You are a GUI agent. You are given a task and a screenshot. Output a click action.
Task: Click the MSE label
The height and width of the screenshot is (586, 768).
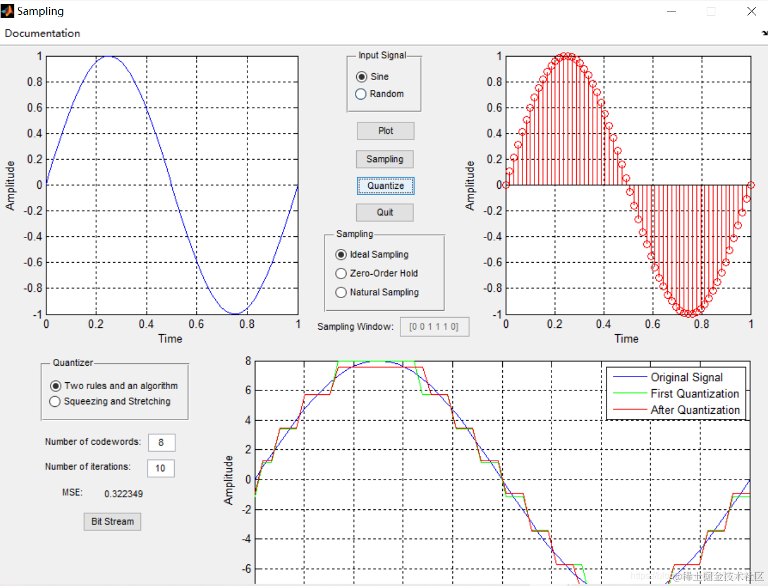[x=72, y=492]
